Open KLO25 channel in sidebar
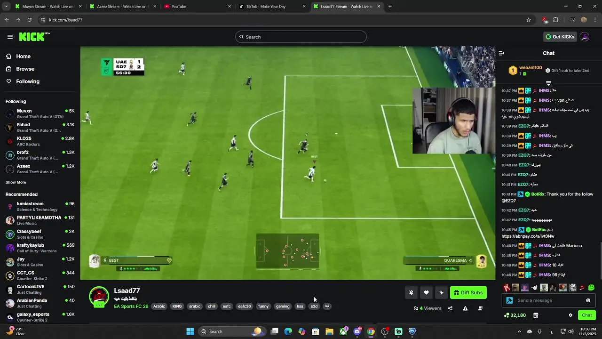 coord(40,141)
